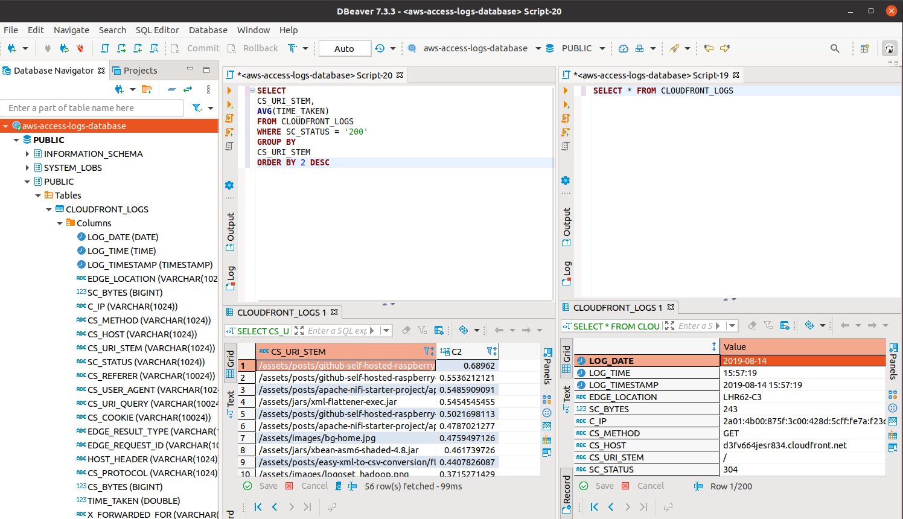Viewport: 903px width, 519px height.
Task: Create new folder in Database Navigator
Action: coord(147,89)
